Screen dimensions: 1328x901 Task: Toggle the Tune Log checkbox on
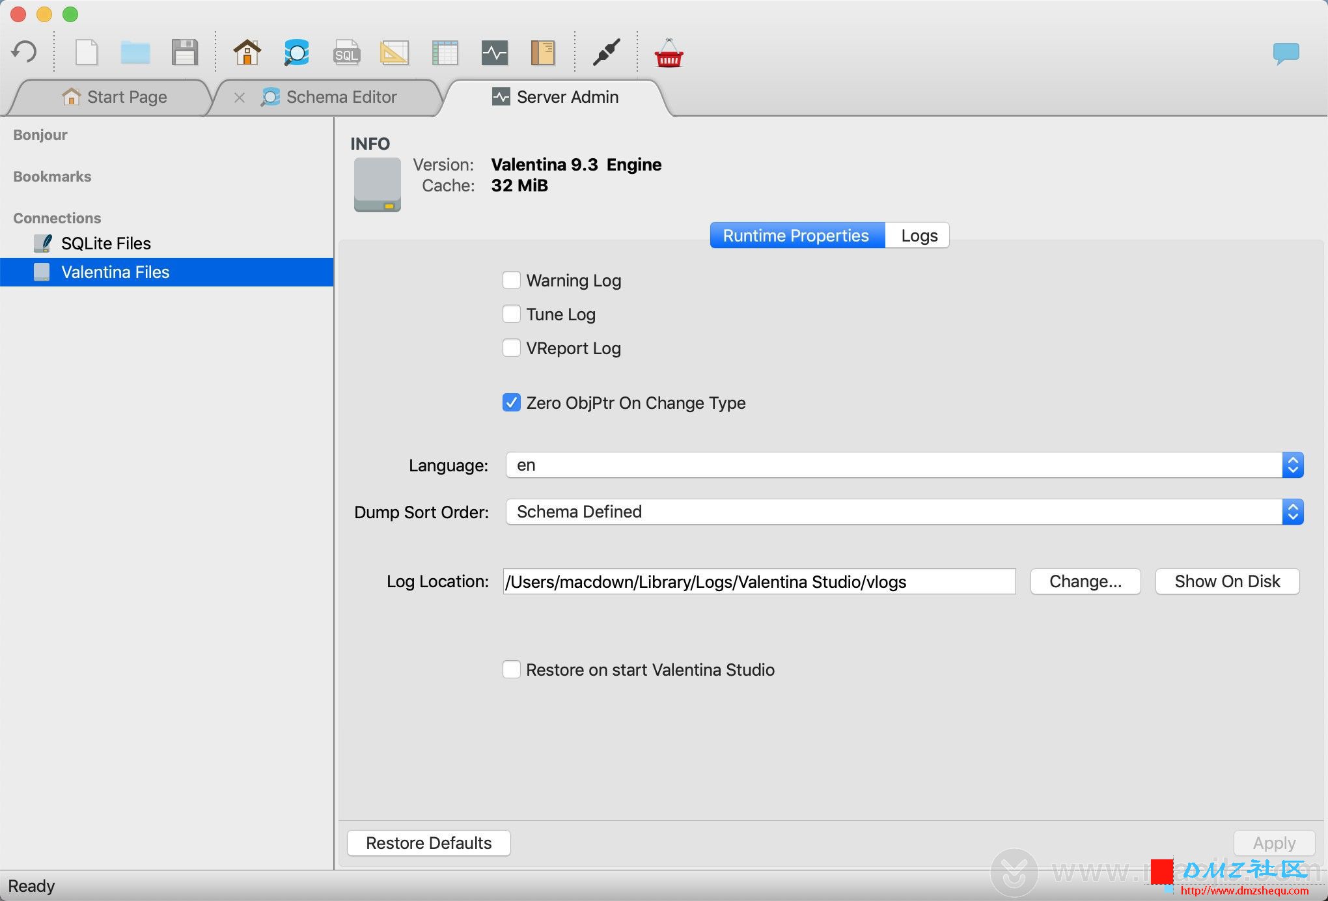(x=510, y=314)
